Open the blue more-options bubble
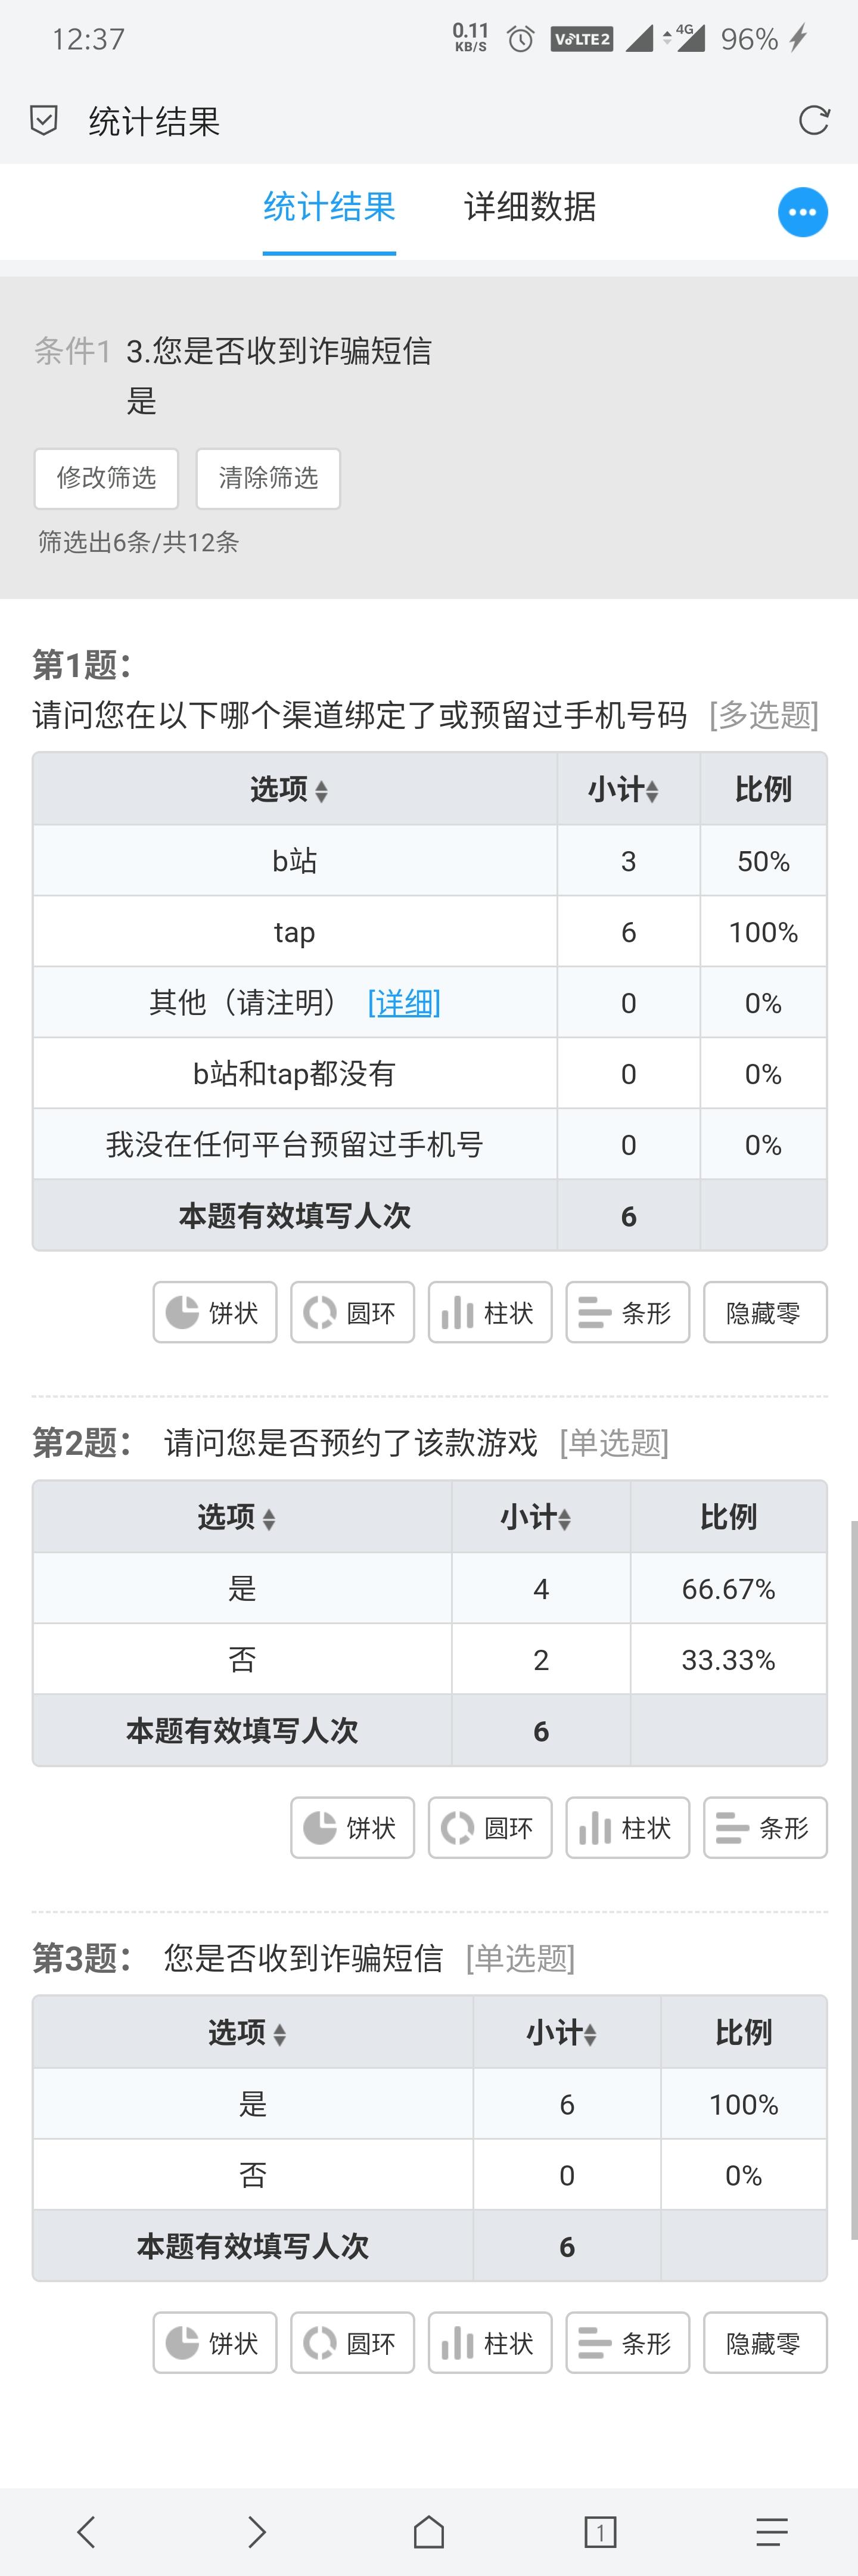 [802, 212]
